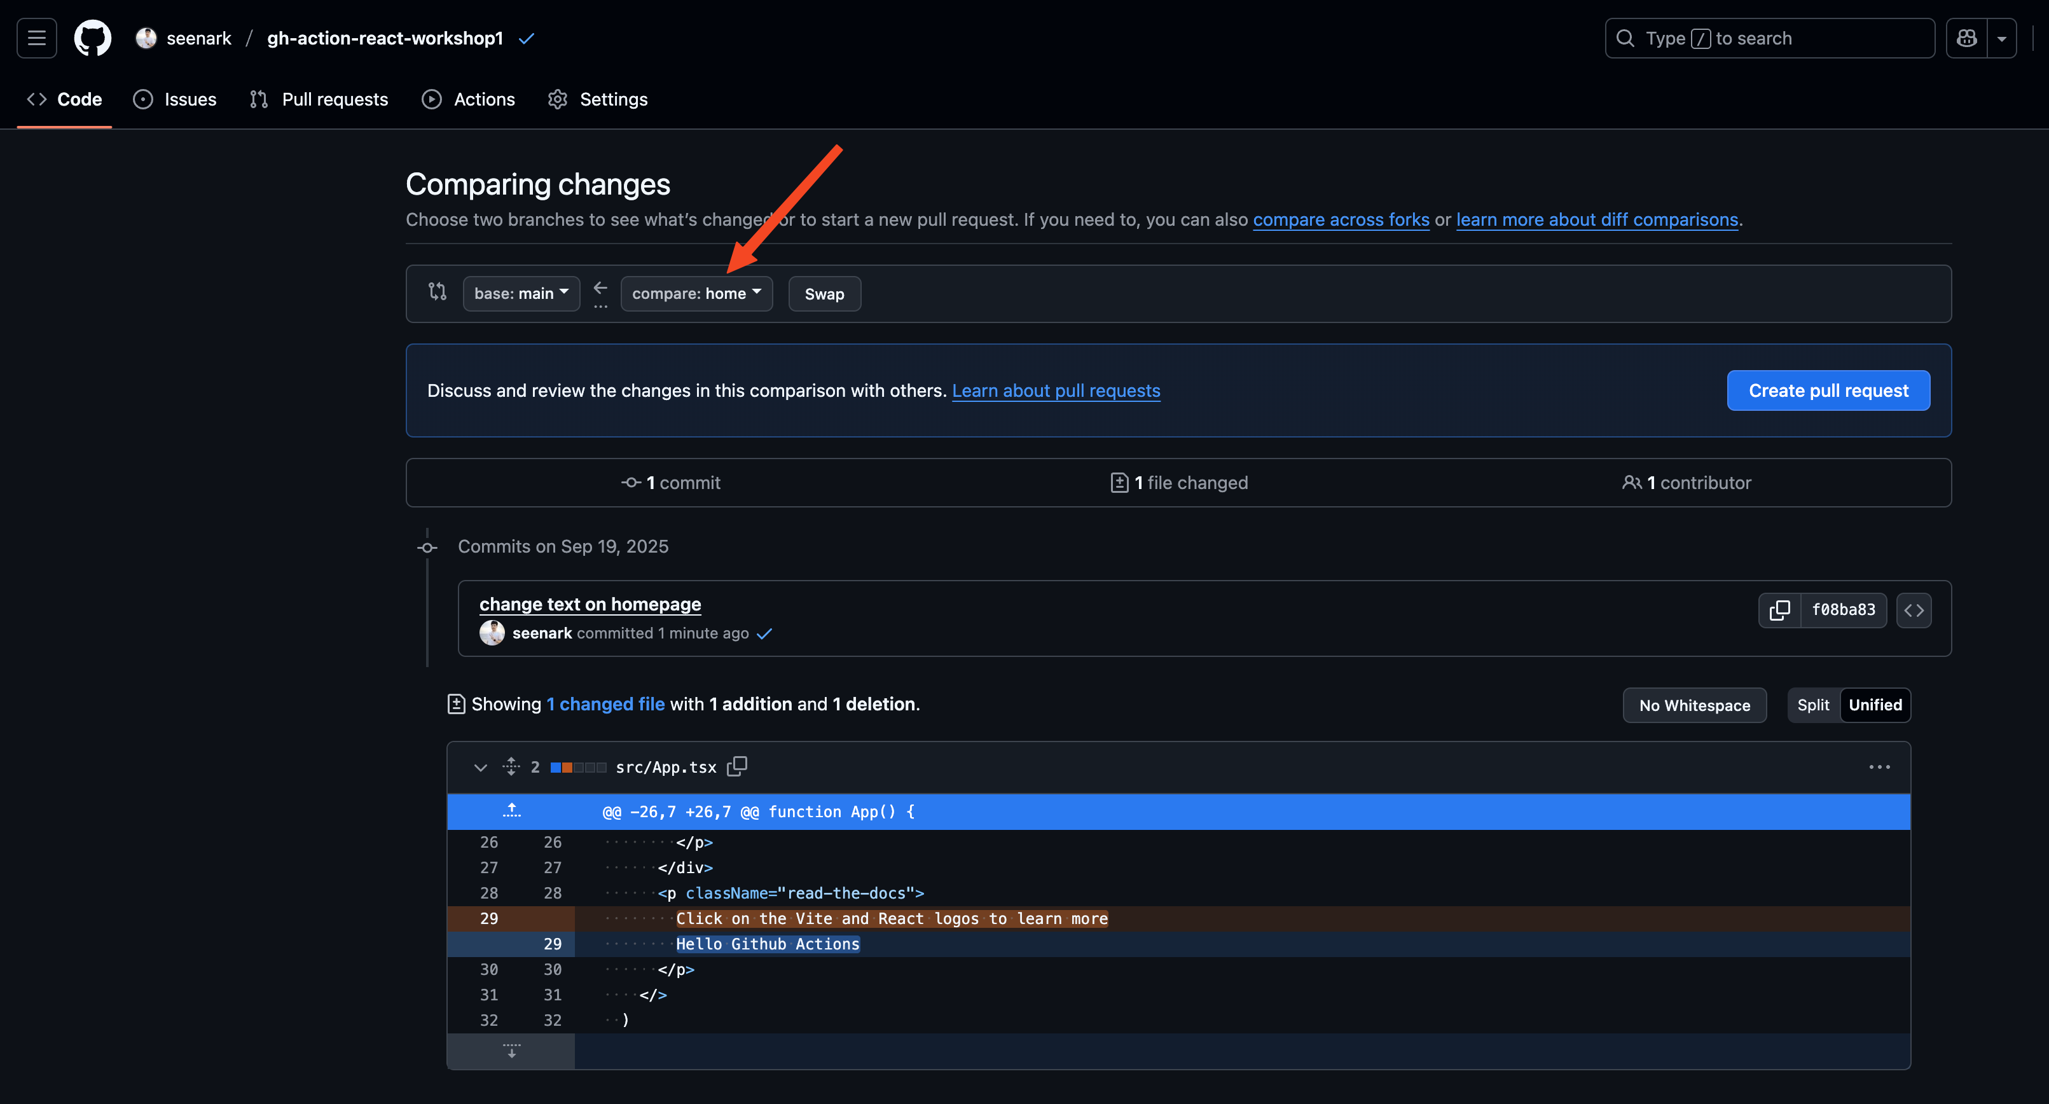Open the base: main branch dropdown
Viewport: 2049px width, 1104px height.
(x=521, y=294)
